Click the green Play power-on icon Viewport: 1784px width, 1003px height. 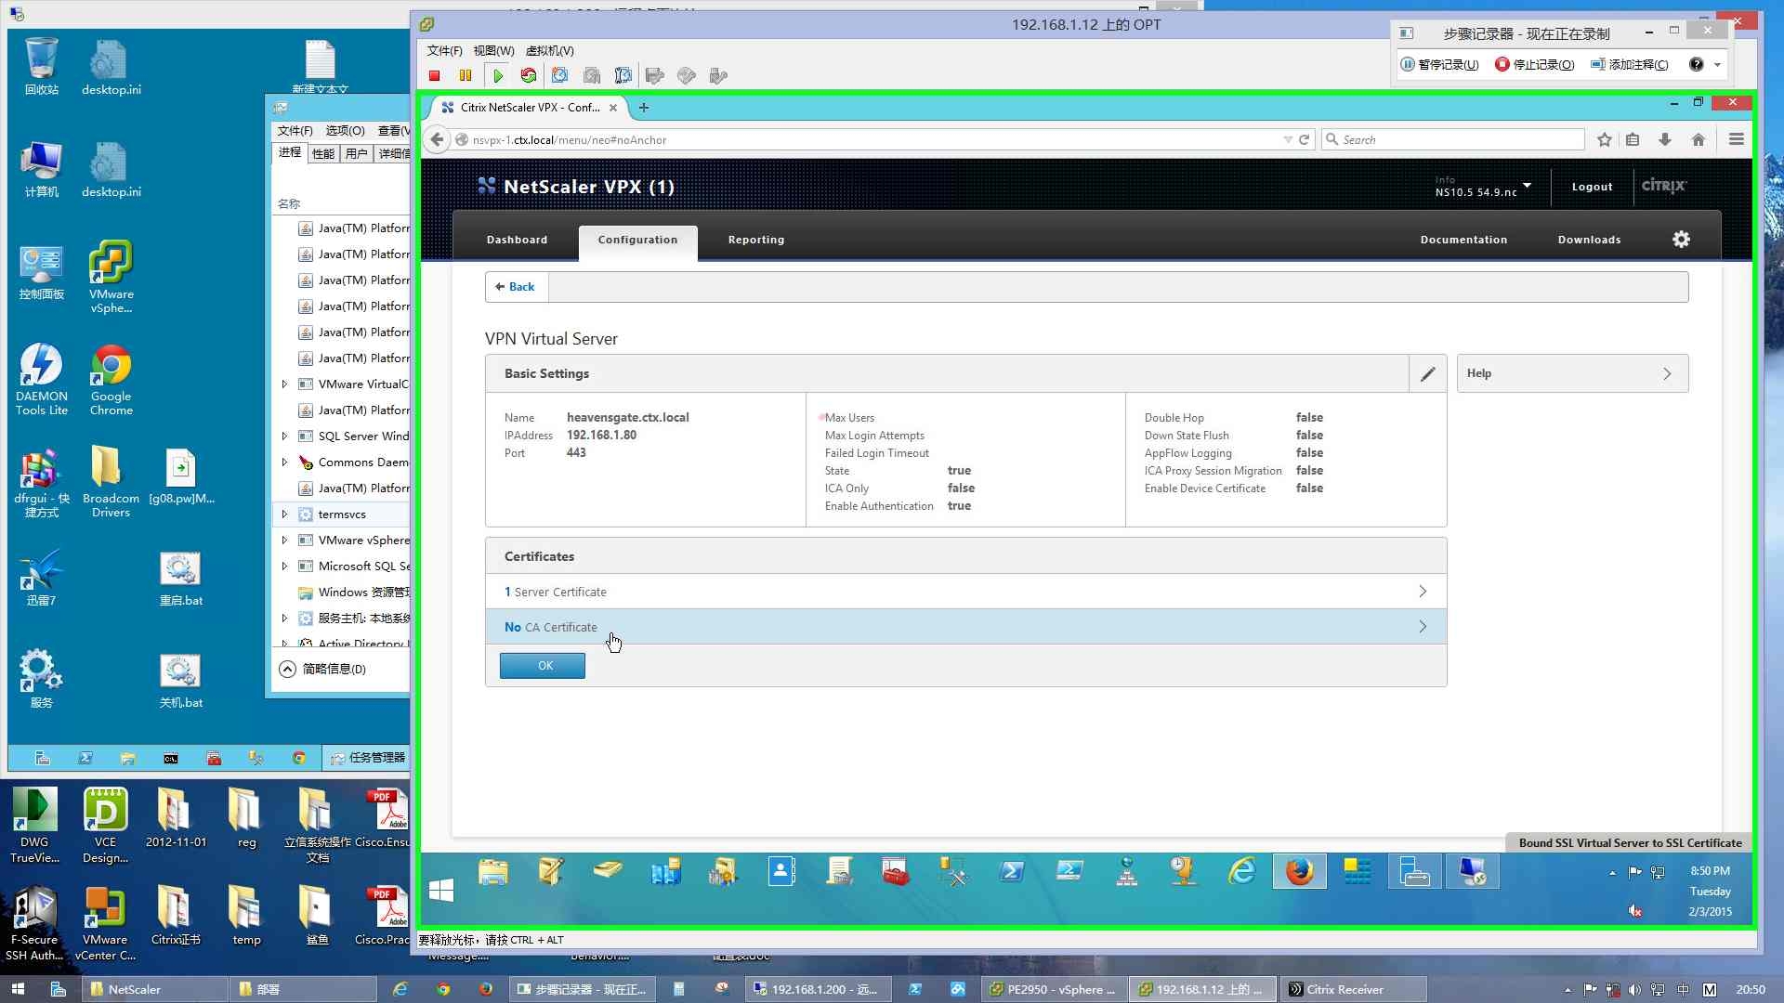(498, 76)
